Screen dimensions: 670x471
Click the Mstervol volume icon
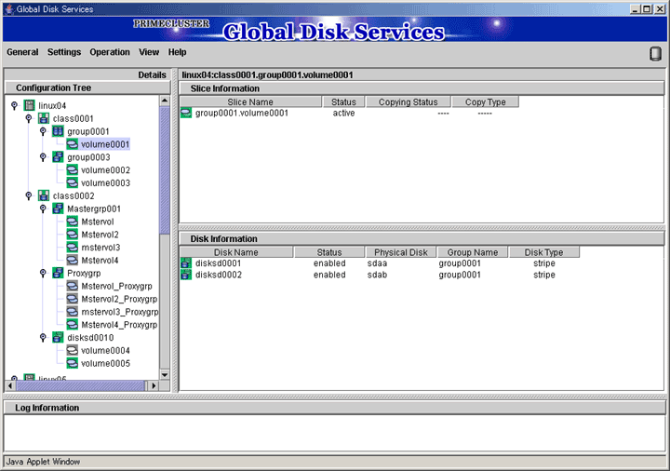pyautogui.click(x=73, y=222)
